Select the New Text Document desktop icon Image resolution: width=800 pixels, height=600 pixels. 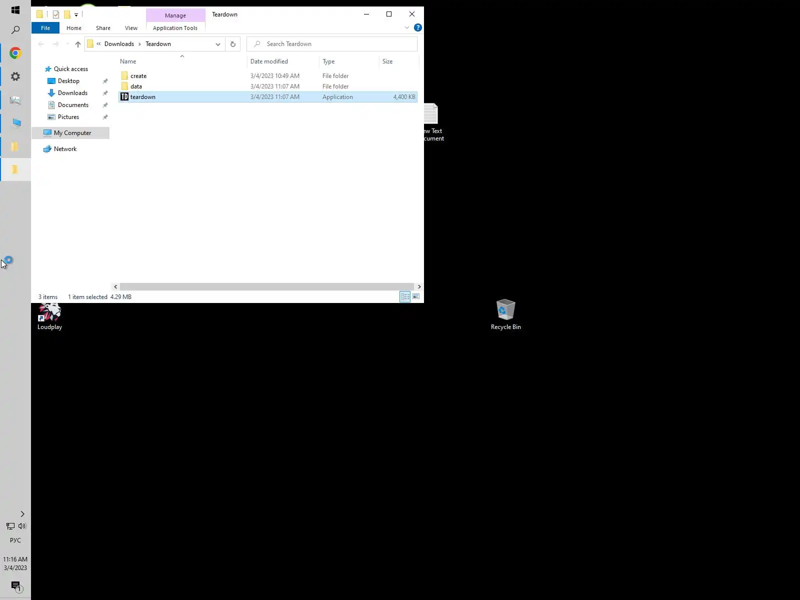tap(433, 122)
